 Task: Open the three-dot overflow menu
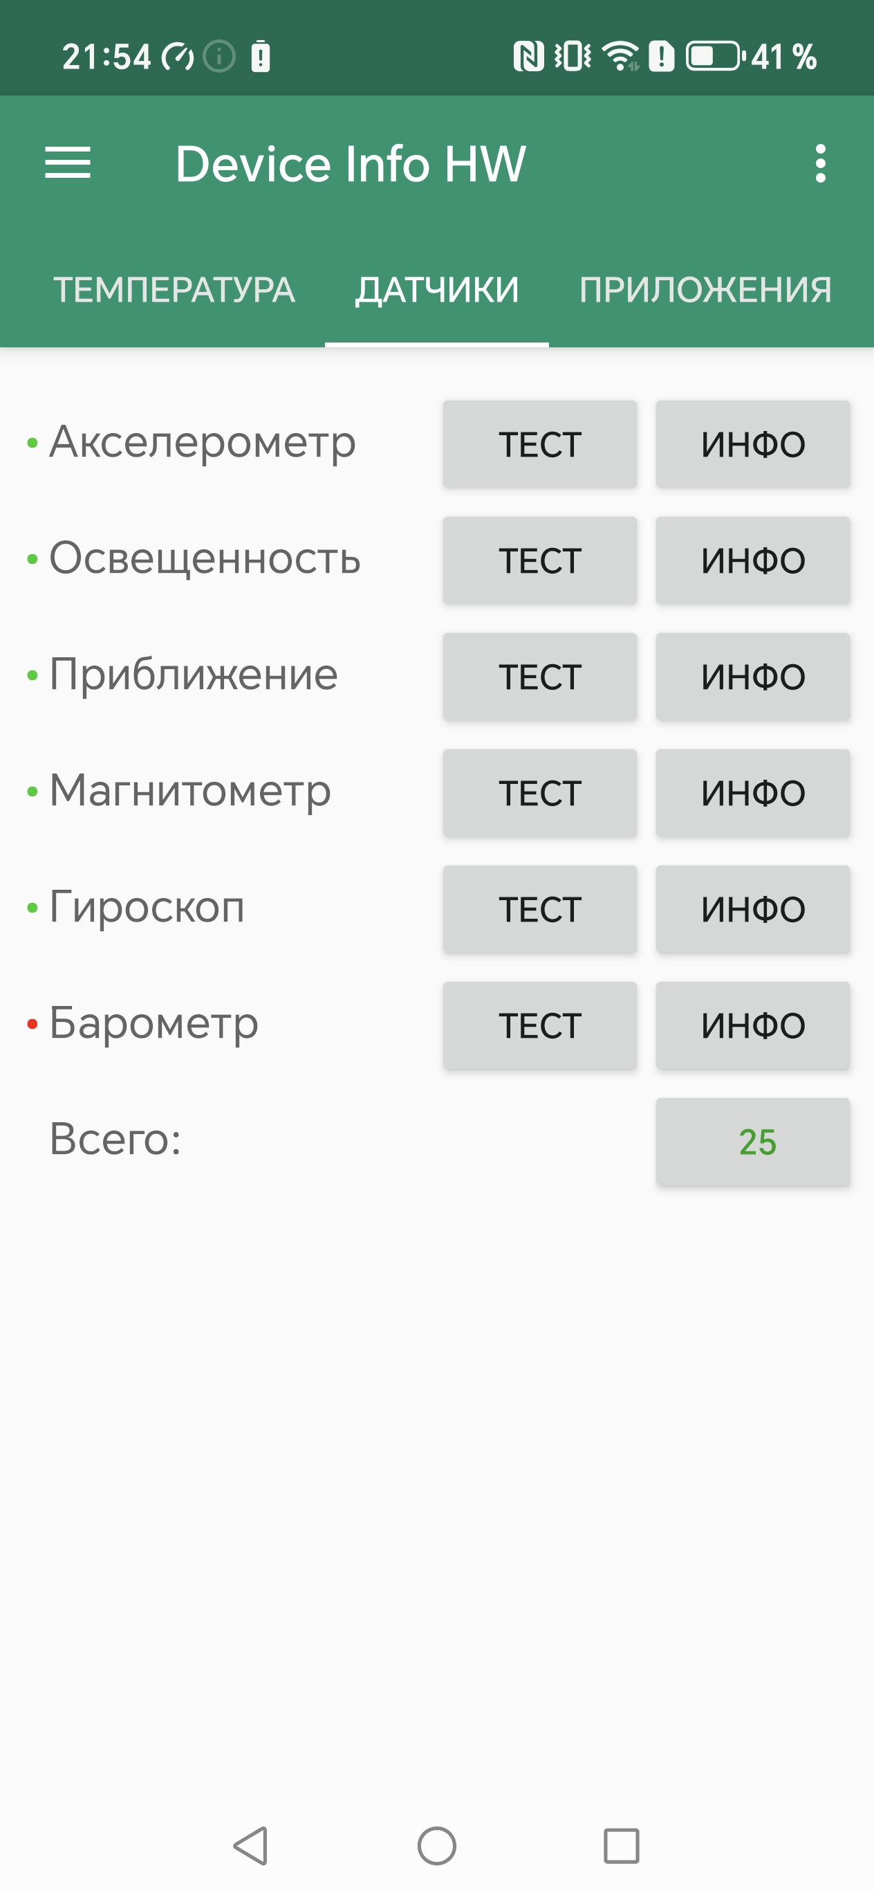click(x=820, y=163)
